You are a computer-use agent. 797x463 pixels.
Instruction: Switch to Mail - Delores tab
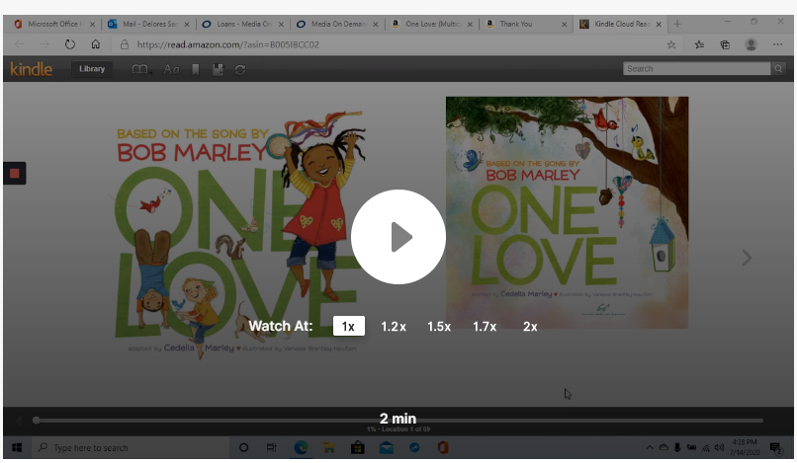[149, 24]
